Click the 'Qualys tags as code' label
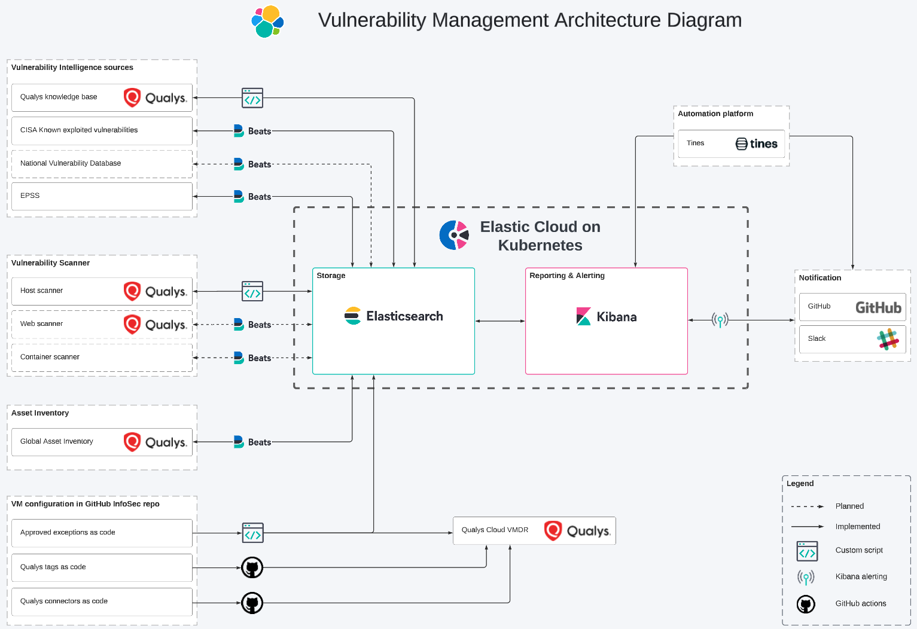 pyautogui.click(x=53, y=567)
